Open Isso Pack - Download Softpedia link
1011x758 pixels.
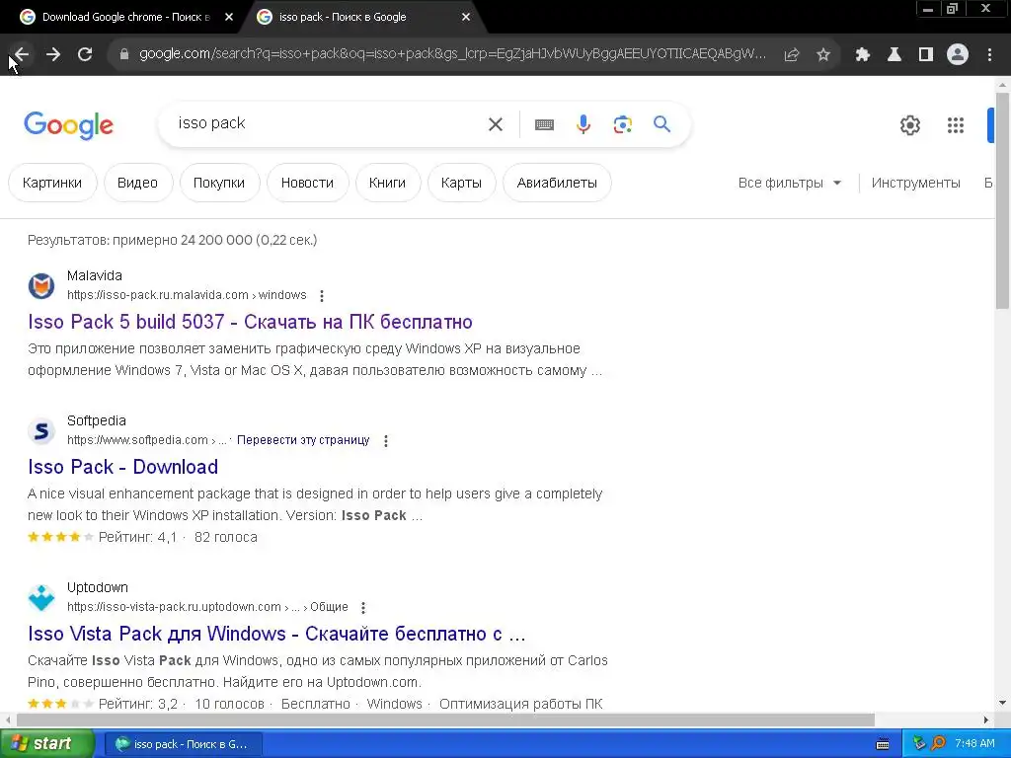[x=123, y=467]
